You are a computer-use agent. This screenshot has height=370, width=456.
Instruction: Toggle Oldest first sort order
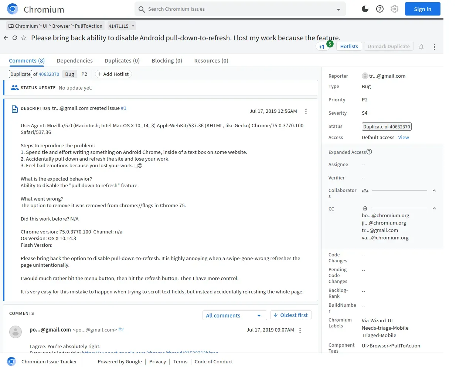[x=291, y=315]
